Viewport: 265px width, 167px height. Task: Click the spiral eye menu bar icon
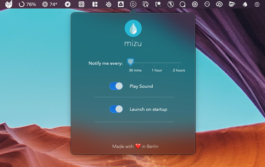pyautogui.click(x=219, y=4)
